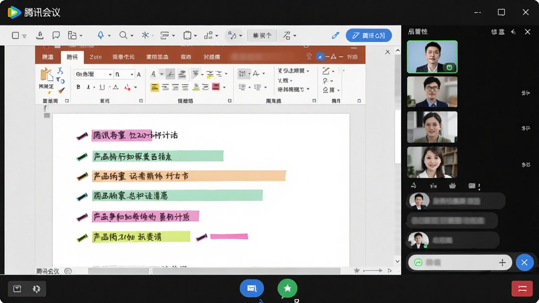
Task: Select the Cut scissors icon
Action: click(60, 71)
